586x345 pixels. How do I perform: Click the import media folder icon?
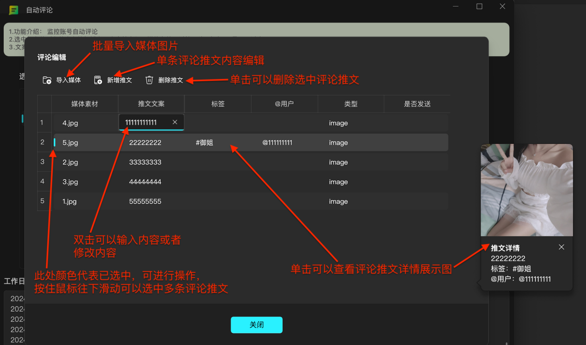click(47, 80)
